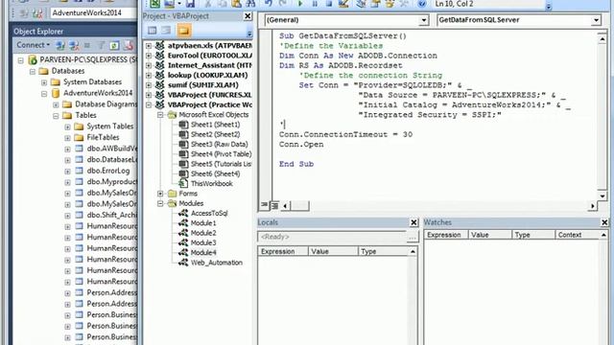This screenshot has width=614, height=345.
Task: Click the Save icon in VBA toolbar
Action: [x=190, y=4]
